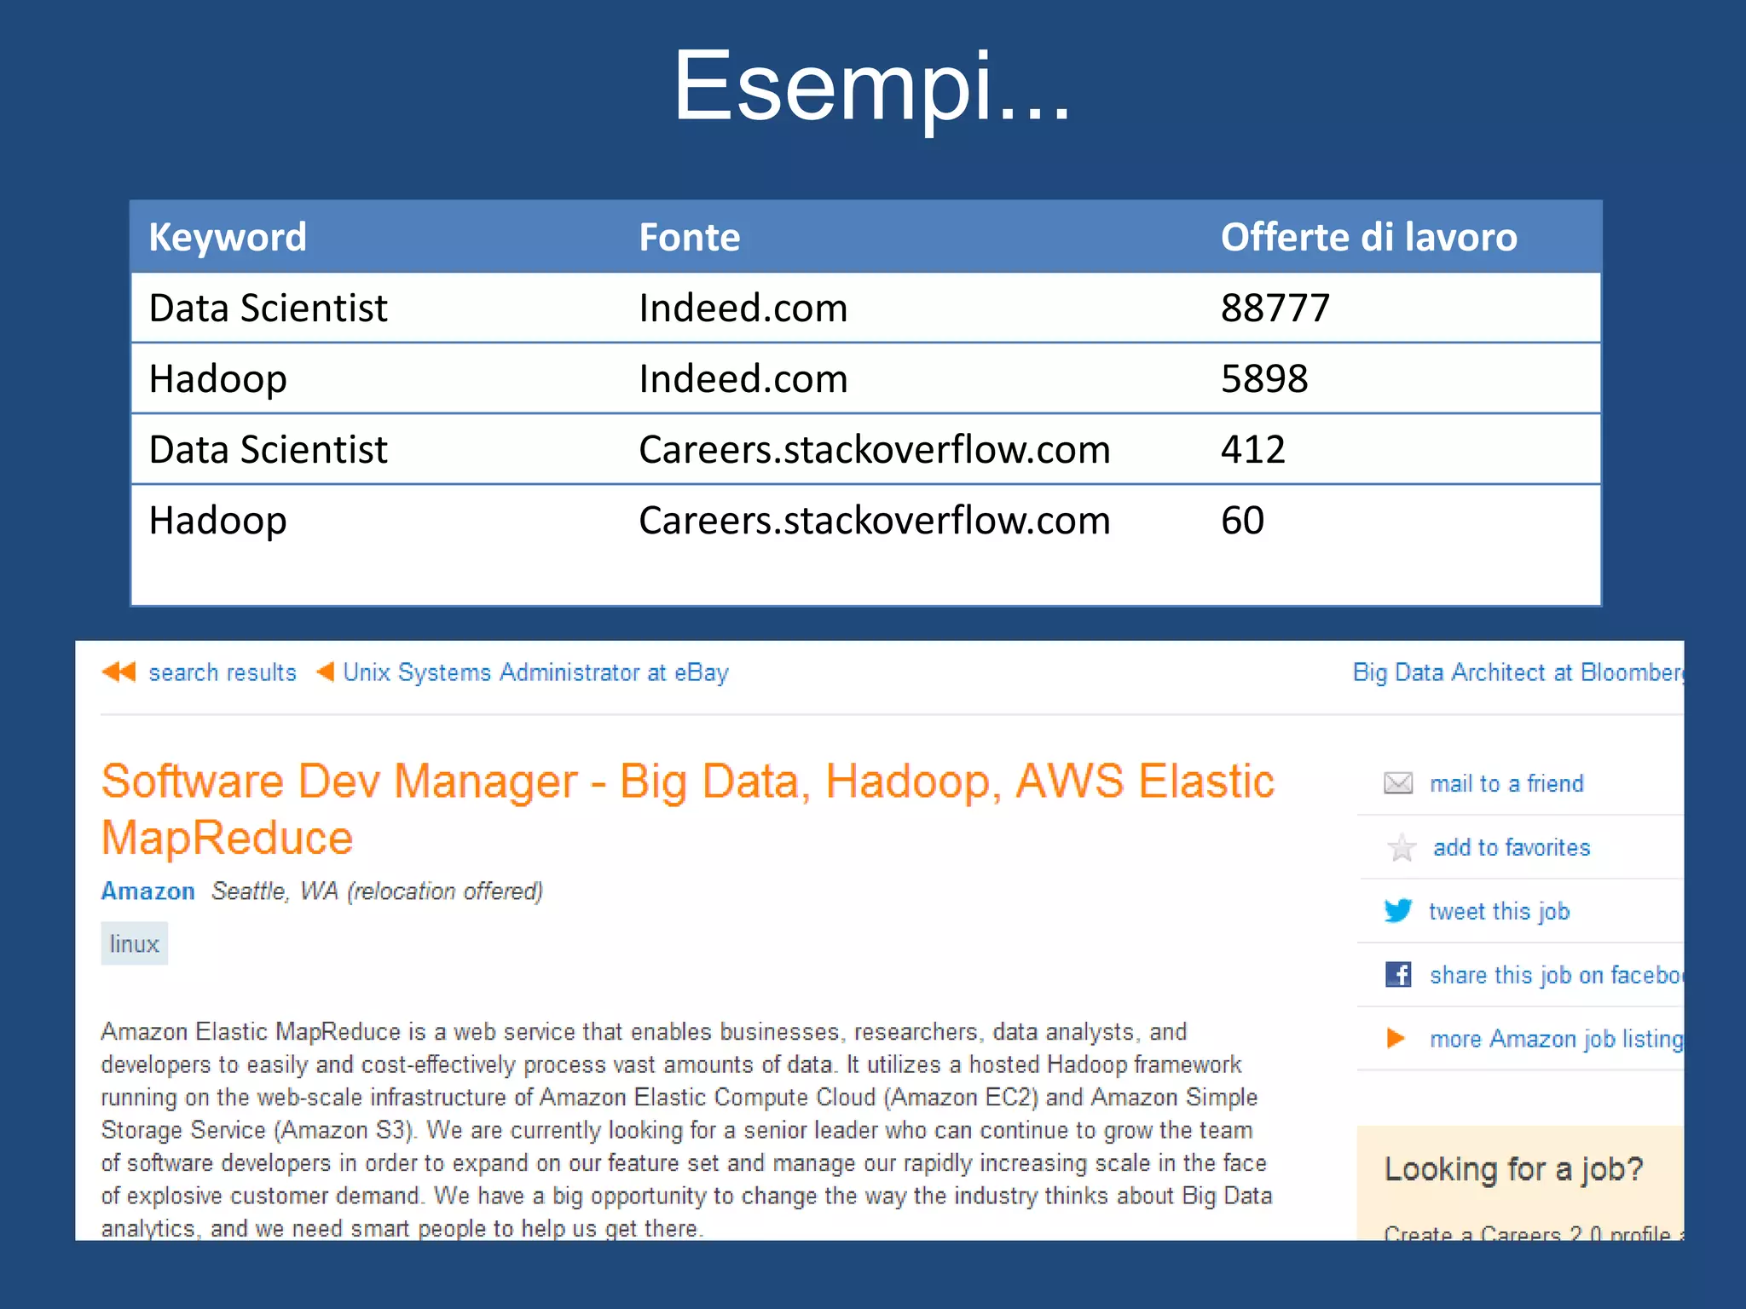Viewport: 1746px width, 1309px height.
Task: Select the 5898 cell
Action: (x=1263, y=378)
